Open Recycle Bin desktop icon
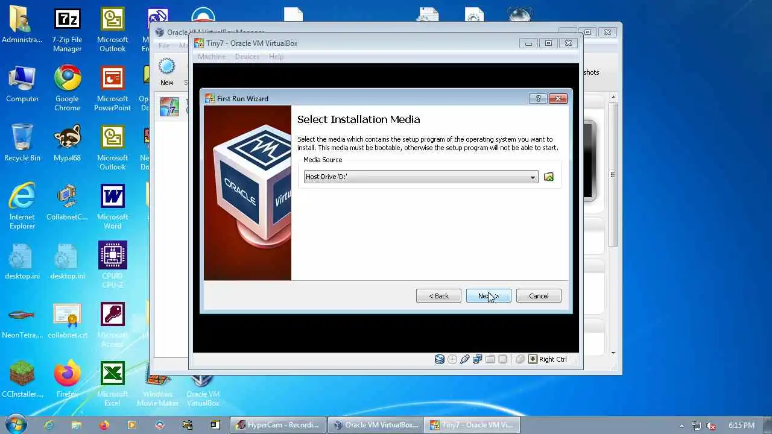The height and width of the screenshot is (434, 772). point(22,143)
